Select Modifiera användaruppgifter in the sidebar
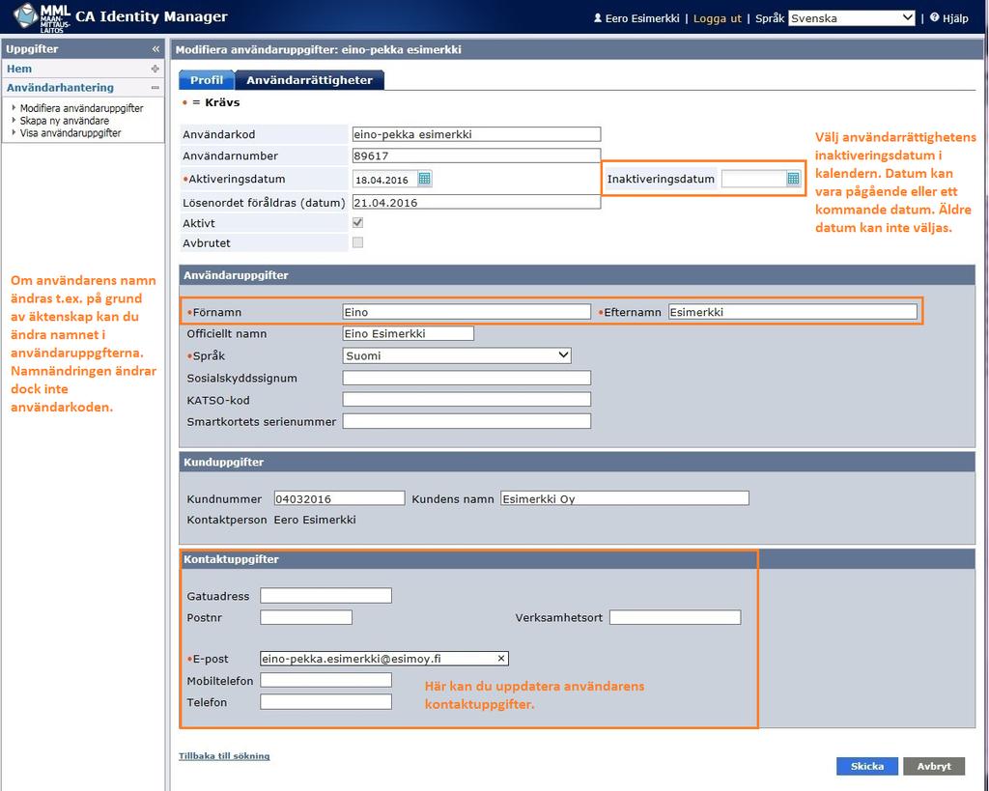The width and height of the screenshot is (989, 791). (81, 108)
